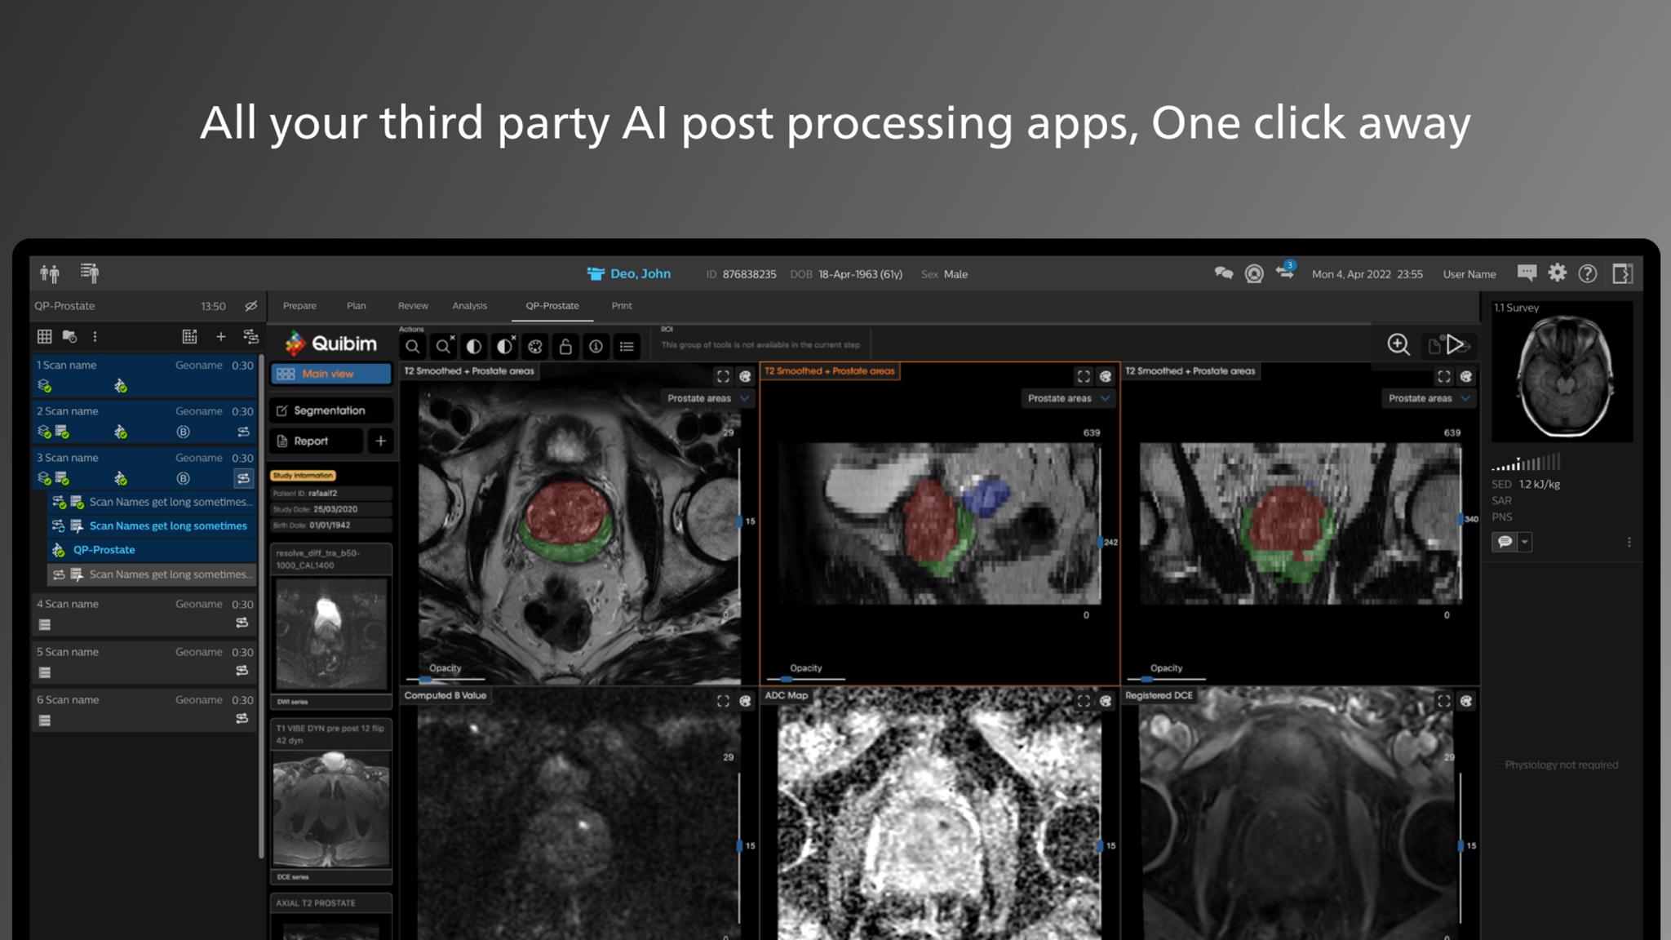Viewport: 1671px width, 940px height.
Task: Click the zoom-in magnifier with plus icon
Action: pos(1398,345)
